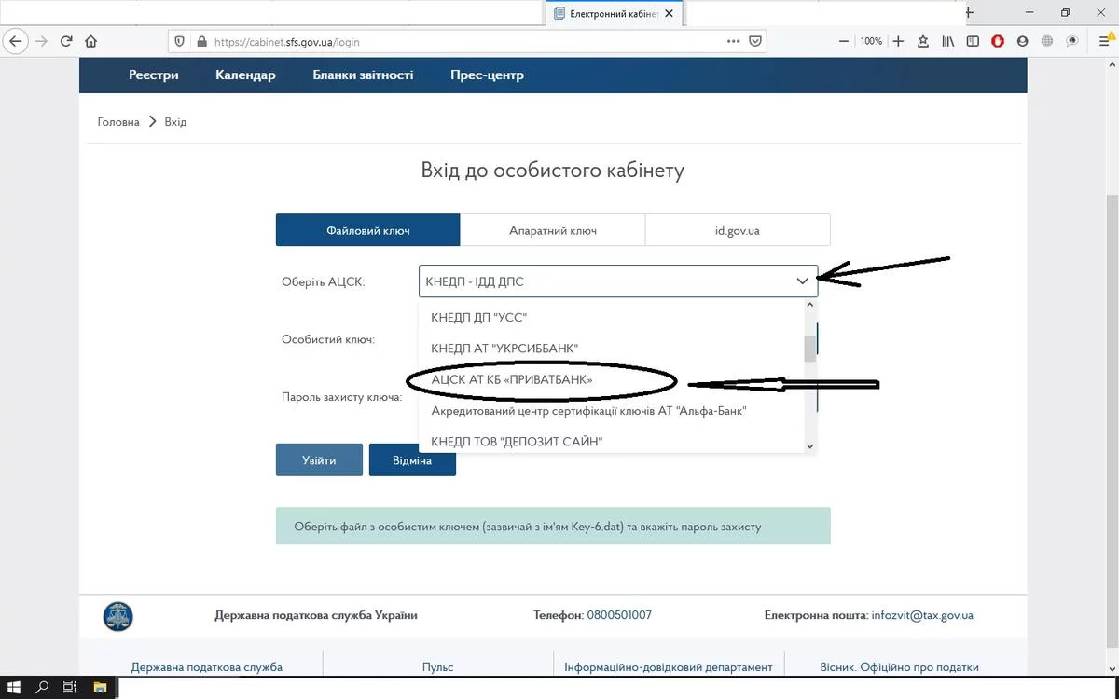
Task: Click the red Opera-style extension icon
Action: (x=998, y=41)
